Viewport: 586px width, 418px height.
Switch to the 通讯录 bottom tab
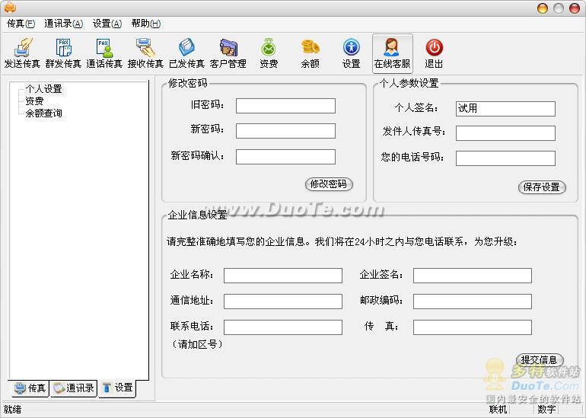point(73,388)
